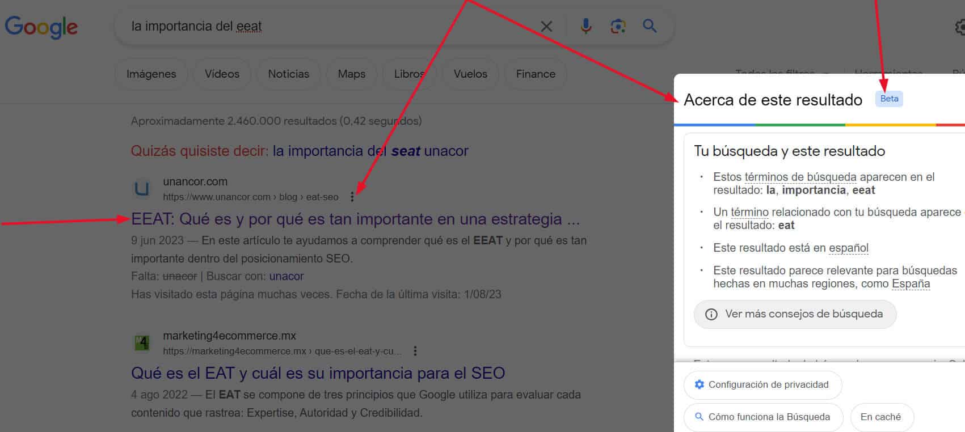Open 'Cómo funciona la Búsqueda' button

click(x=763, y=417)
